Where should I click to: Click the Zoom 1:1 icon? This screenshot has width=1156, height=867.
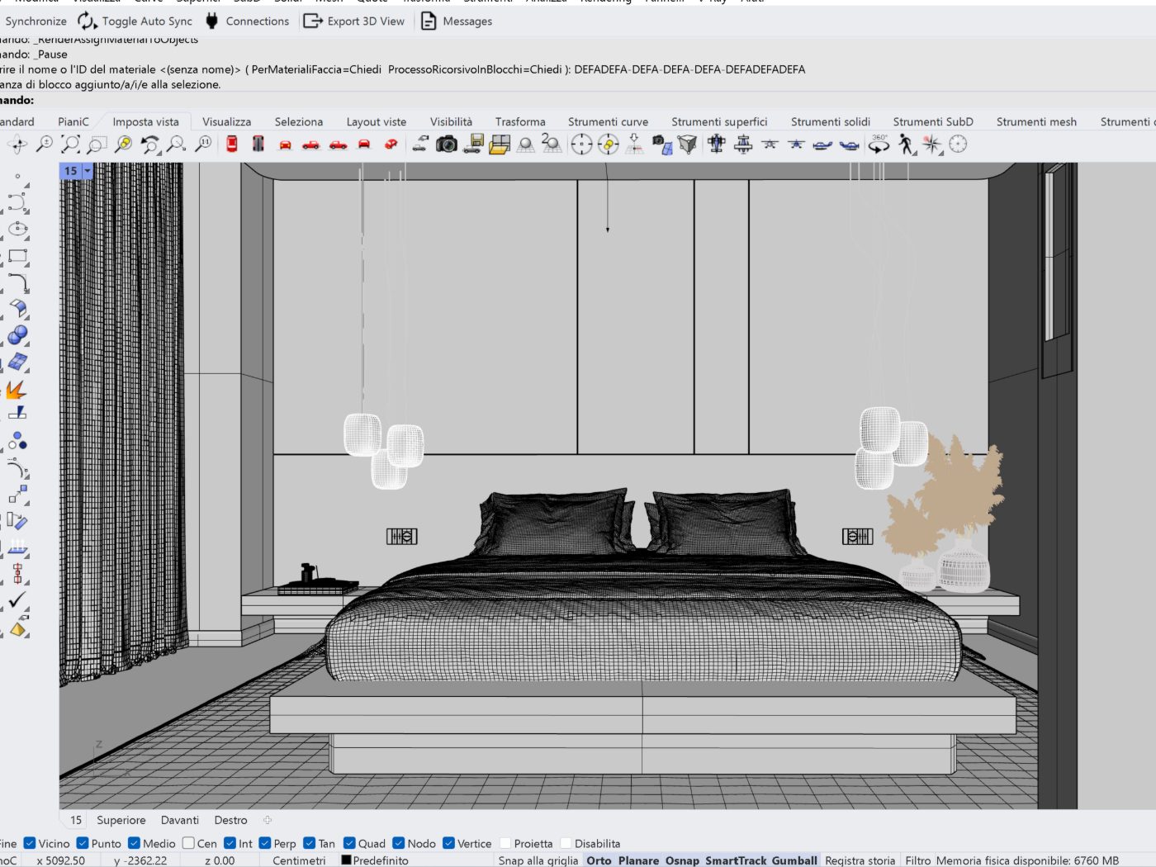(203, 144)
